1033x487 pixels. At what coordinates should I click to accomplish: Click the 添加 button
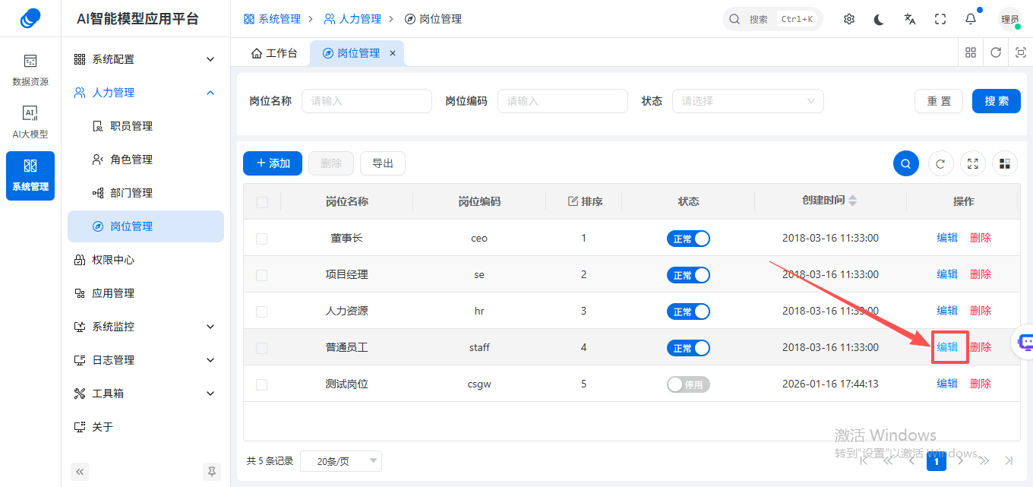click(273, 163)
